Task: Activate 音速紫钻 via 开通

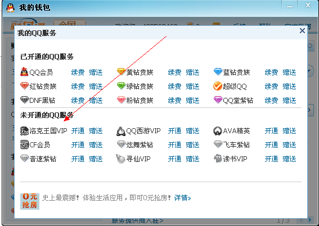Action: point(78,159)
